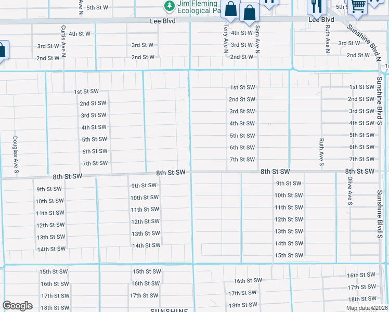Viewport: 389px width, 312px height.
Task: Click the Jim Fleming Ecological Park tree icon
Action: [169, 6]
